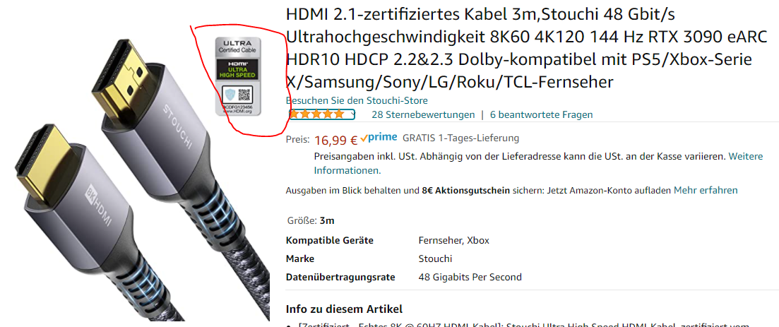Viewport: 779px width, 327px height.
Task: Click the QR code on certification label
Action: [x=245, y=94]
